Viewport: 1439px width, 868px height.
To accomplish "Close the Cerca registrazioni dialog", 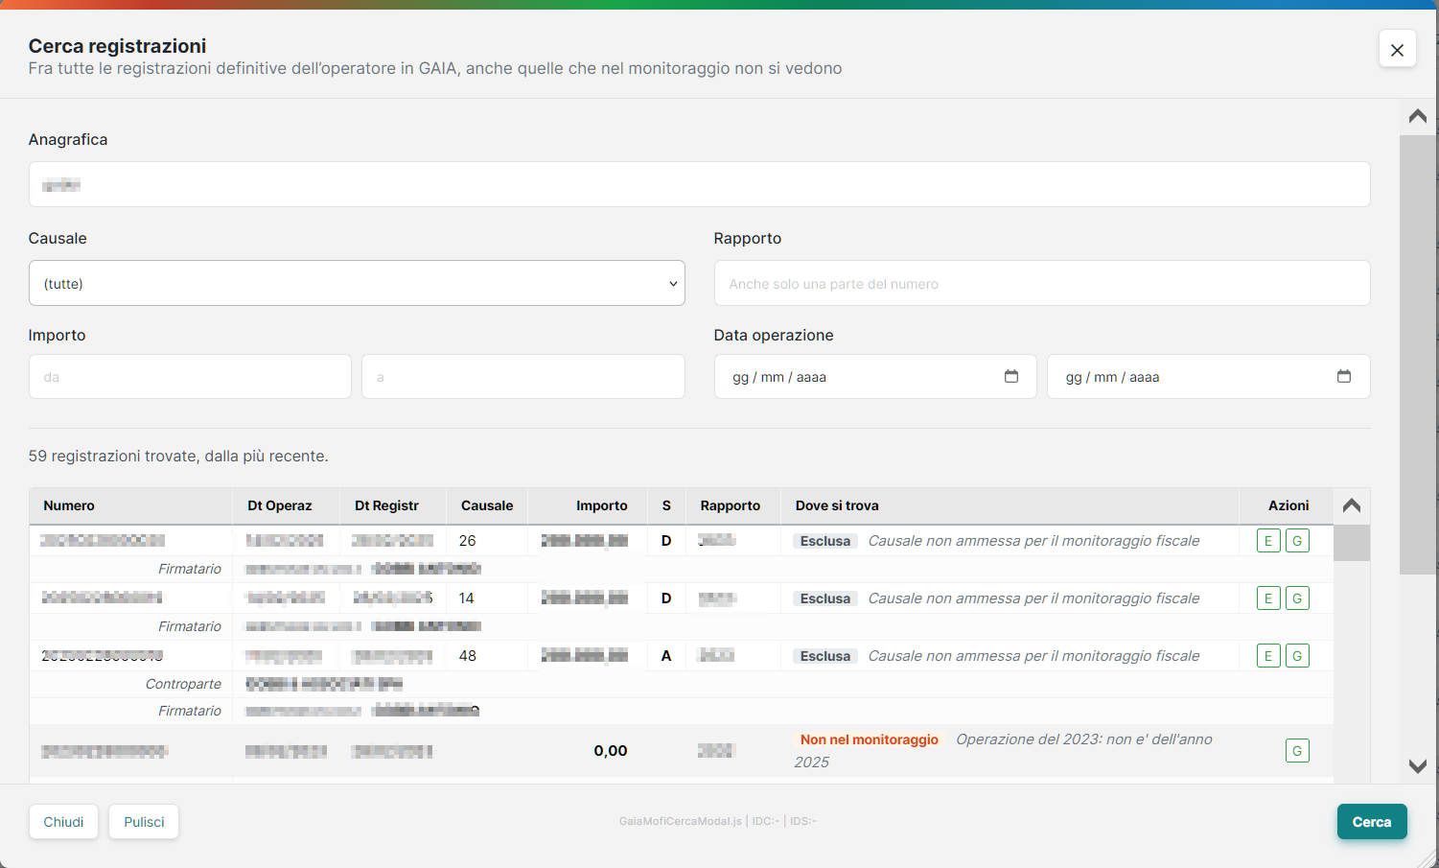I will point(1397,49).
